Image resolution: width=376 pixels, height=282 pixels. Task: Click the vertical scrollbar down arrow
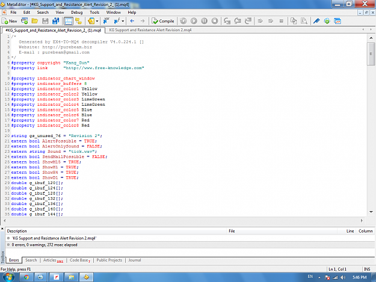tap(371, 212)
